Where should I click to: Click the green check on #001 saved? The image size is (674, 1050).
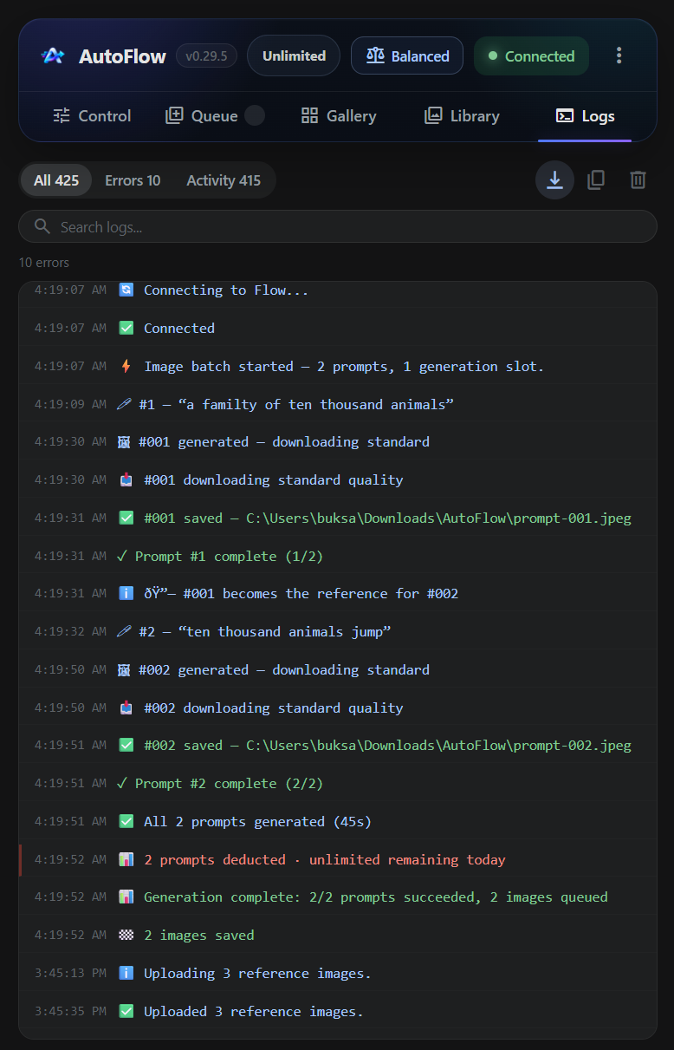click(126, 518)
